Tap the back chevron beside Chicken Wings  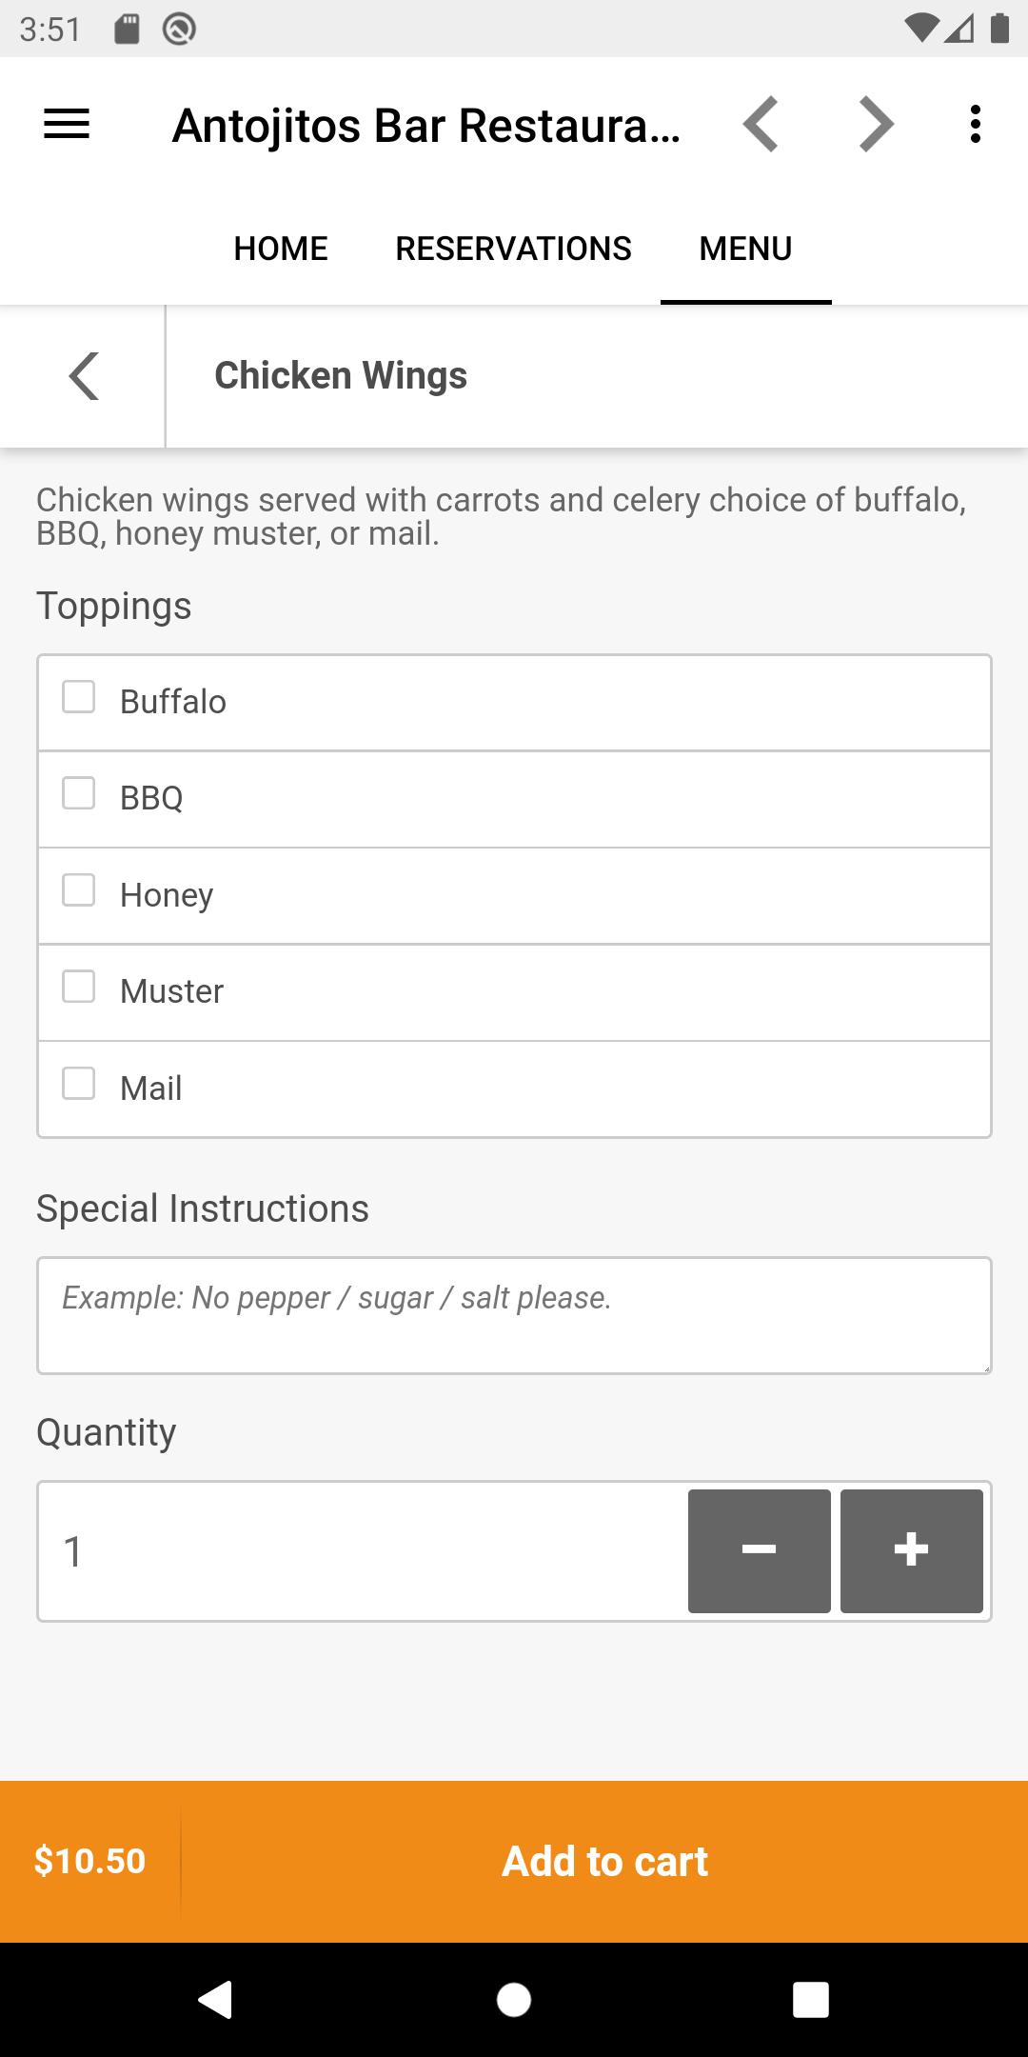84,376
